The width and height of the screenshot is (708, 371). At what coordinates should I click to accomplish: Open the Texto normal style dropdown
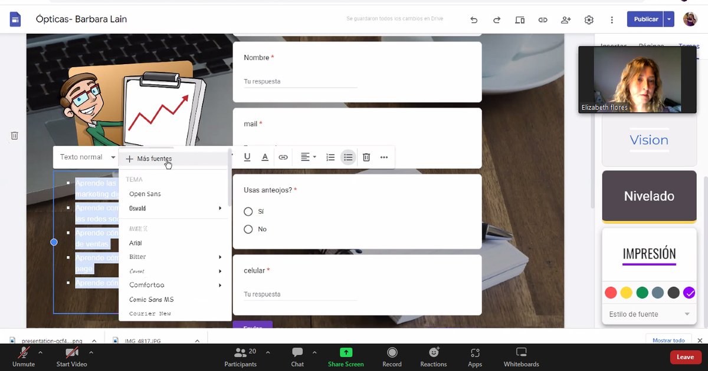(87, 157)
